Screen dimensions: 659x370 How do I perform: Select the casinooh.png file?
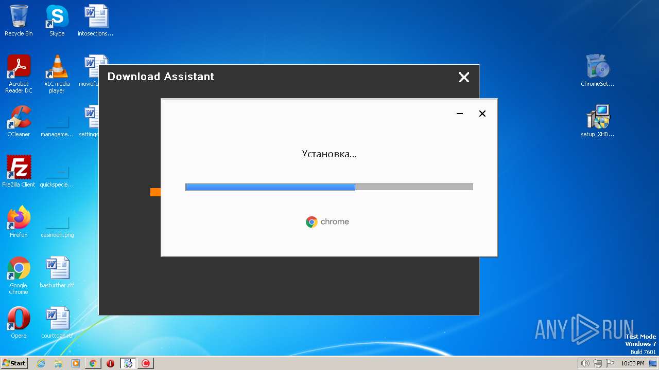57,227
